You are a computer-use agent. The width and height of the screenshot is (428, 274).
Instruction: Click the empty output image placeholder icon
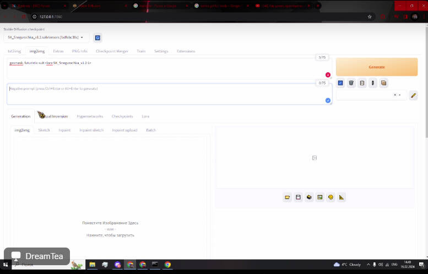click(x=315, y=158)
